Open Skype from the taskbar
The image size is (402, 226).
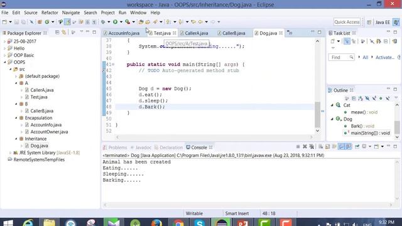200,222
